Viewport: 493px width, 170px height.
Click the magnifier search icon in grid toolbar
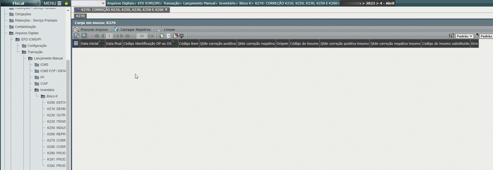coord(84,36)
